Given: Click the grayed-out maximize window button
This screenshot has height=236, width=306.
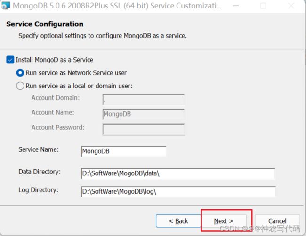Looking at the screenshot, I should pyautogui.click(x=263, y=6).
